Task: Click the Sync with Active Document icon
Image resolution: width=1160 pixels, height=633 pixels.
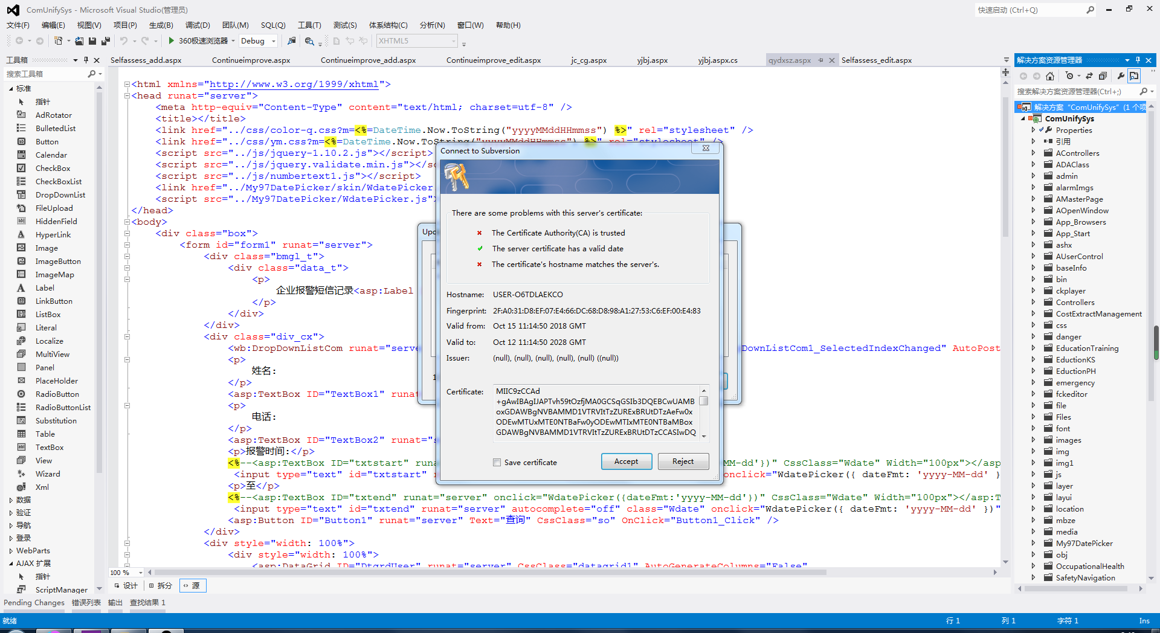Action: pyautogui.click(x=1089, y=76)
